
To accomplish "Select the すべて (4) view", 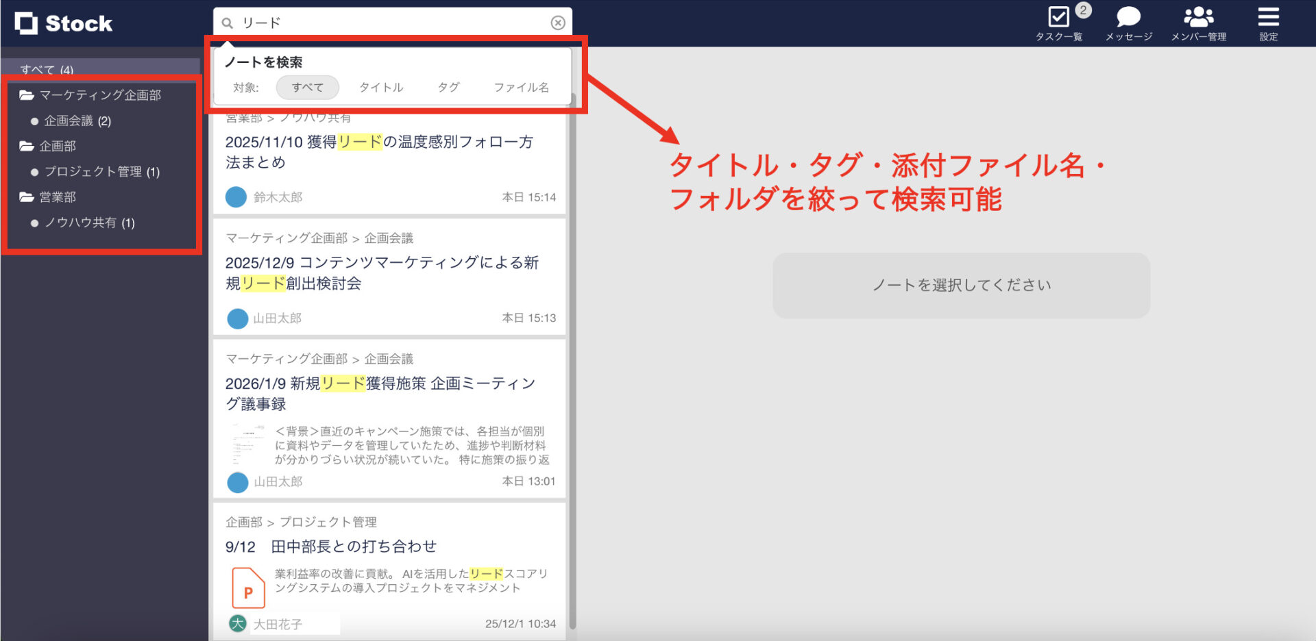I will pyautogui.click(x=45, y=69).
